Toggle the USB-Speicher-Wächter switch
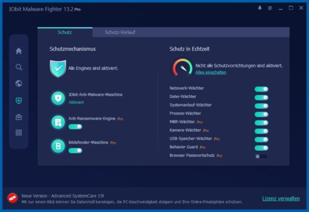 coord(262,139)
